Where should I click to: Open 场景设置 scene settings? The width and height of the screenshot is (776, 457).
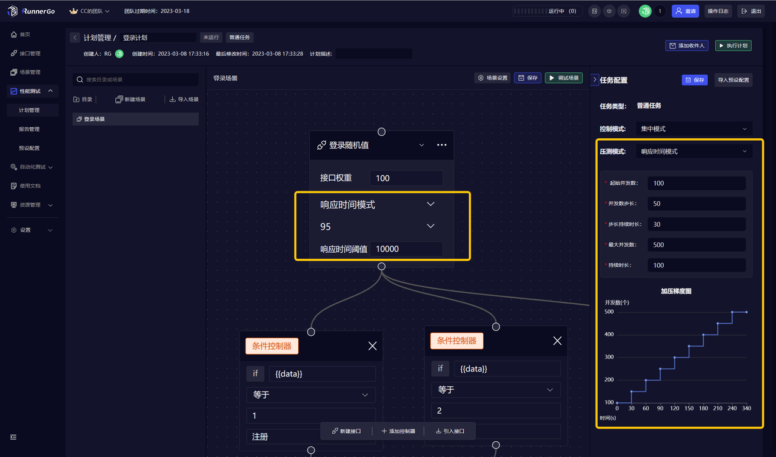[492, 78]
